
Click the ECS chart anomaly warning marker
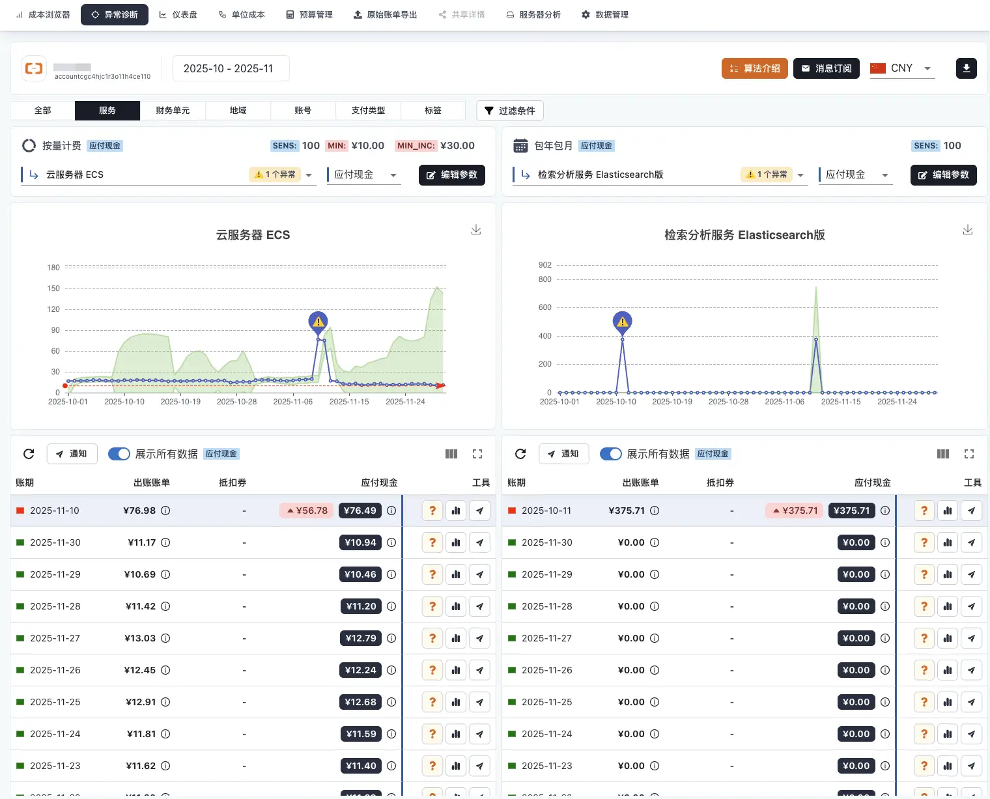pos(318,322)
